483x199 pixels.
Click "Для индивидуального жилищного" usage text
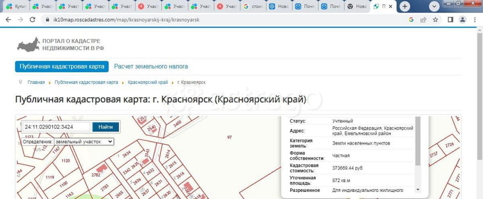click(x=368, y=190)
